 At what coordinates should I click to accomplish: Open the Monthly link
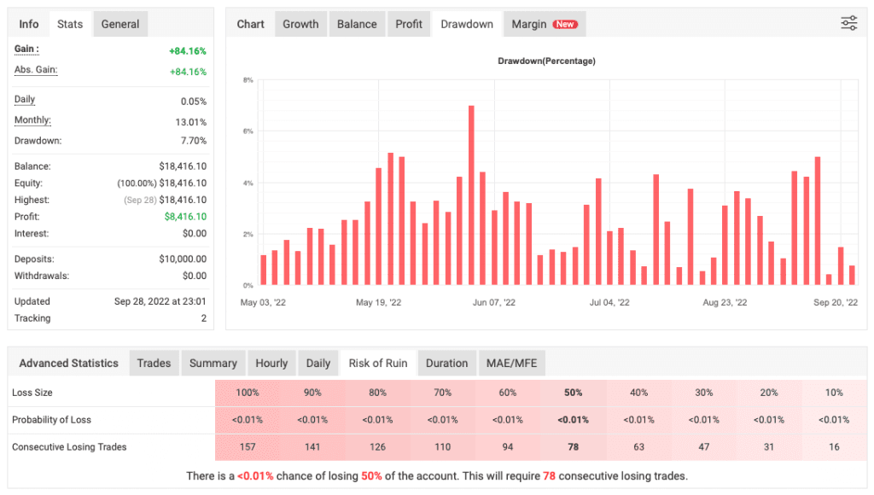[32, 120]
